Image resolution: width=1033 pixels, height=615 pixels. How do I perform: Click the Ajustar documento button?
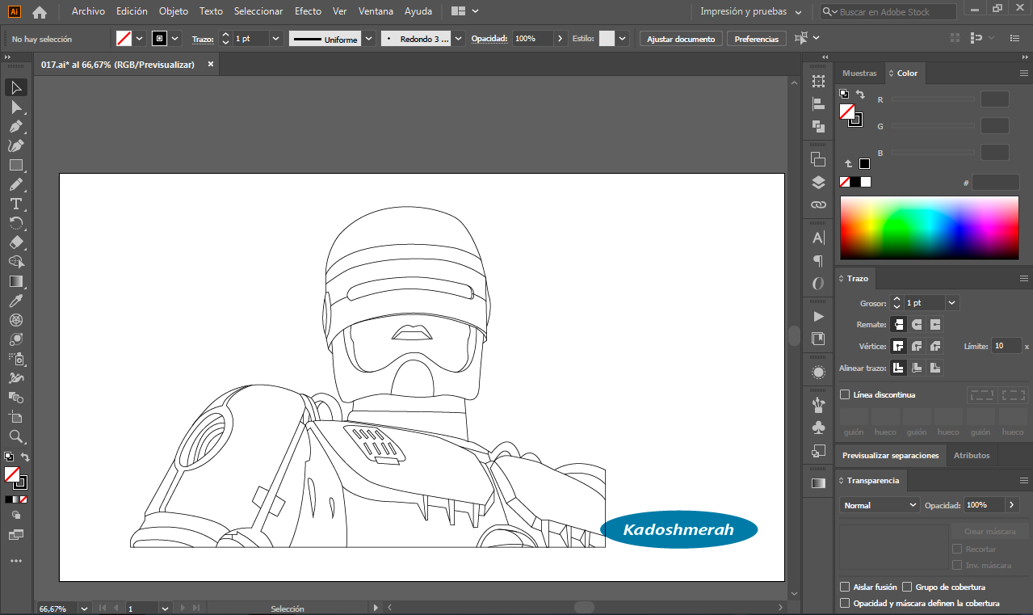[681, 39]
